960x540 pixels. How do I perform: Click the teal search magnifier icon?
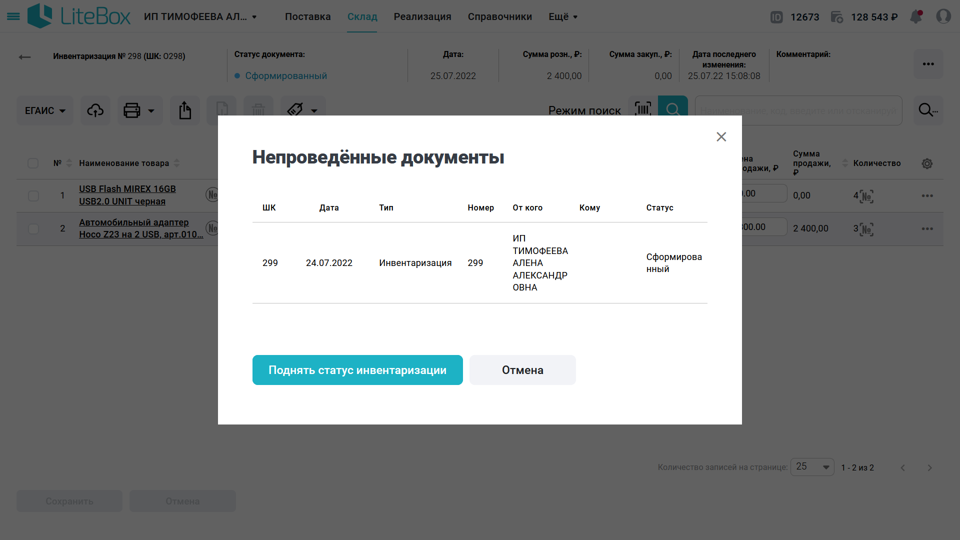[673, 108]
